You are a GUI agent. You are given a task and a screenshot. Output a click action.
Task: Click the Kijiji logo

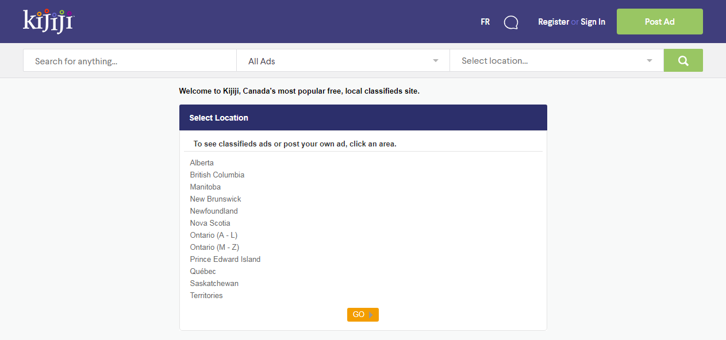(49, 21)
